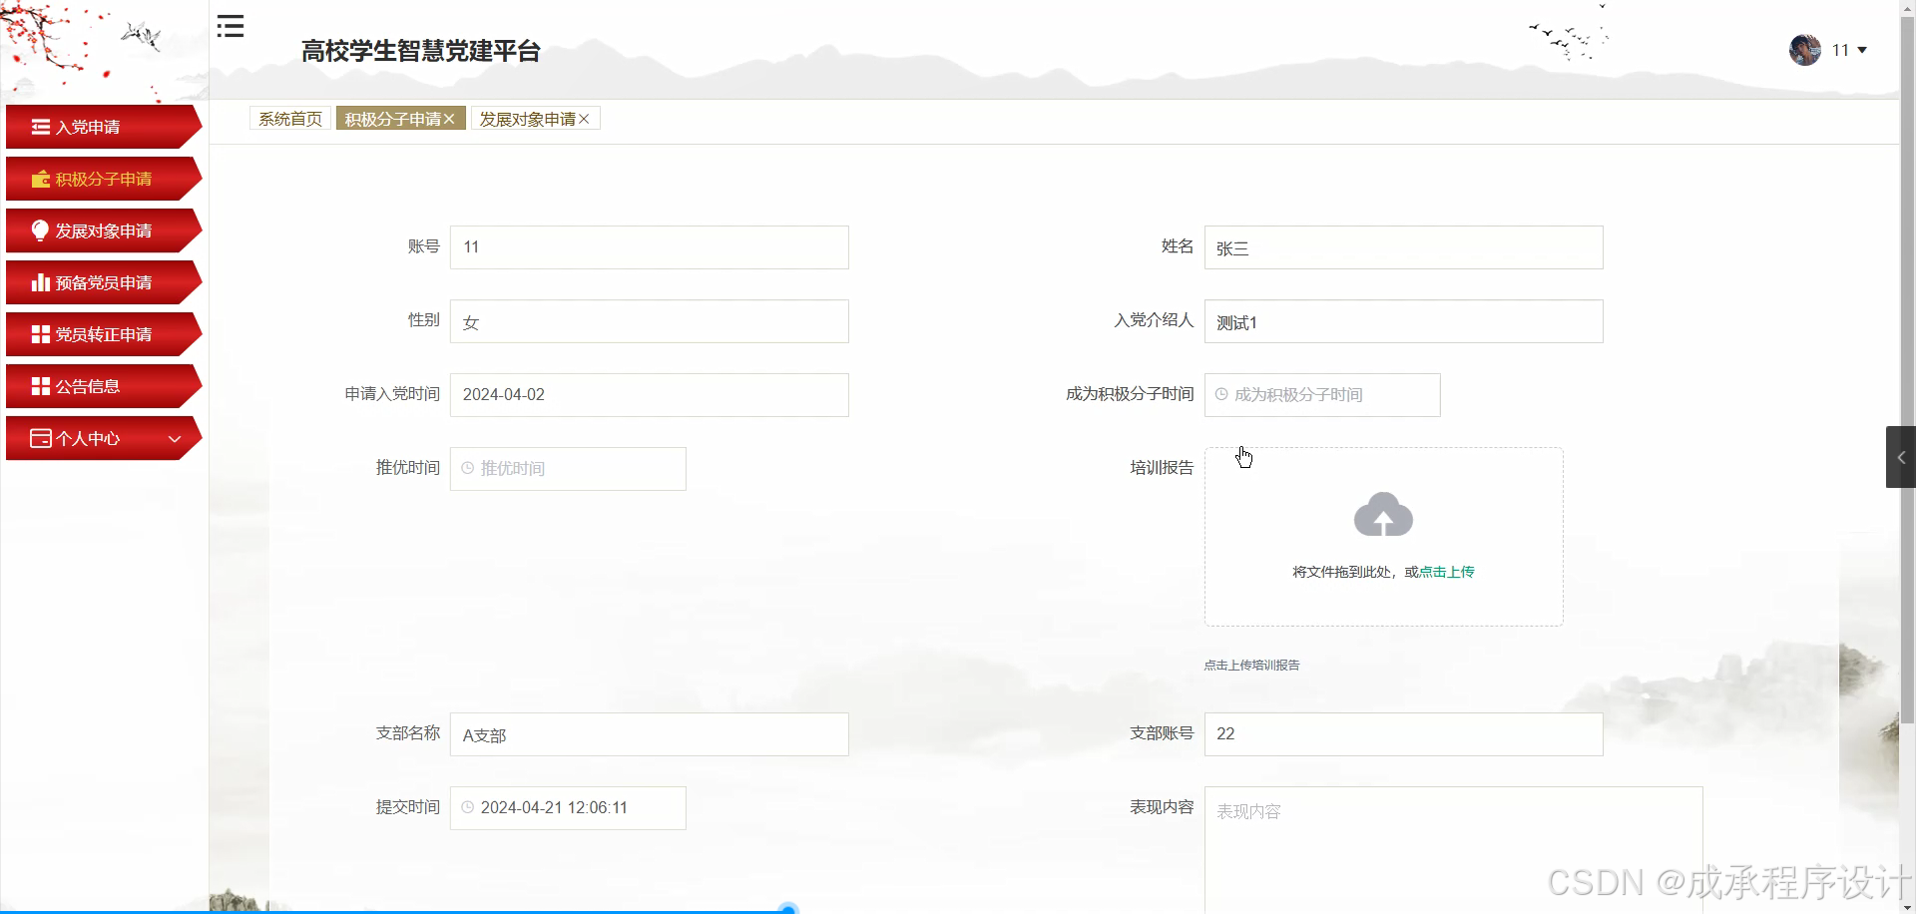Click the 申请入党时间 input field
The height and width of the screenshot is (914, 1916).
[x=650, y=395]
